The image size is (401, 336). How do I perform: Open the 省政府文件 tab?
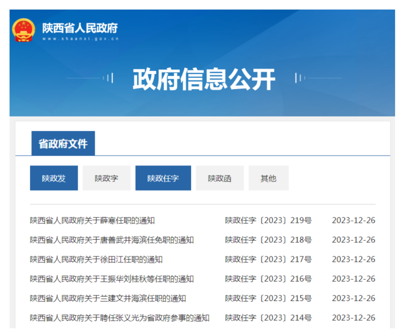63,144
